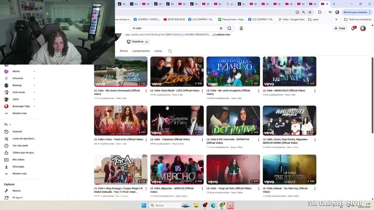This screenshot has width=374, height=210.
Task: Open options for DEFINITIVA video
Action: click(x=259, y=140)
